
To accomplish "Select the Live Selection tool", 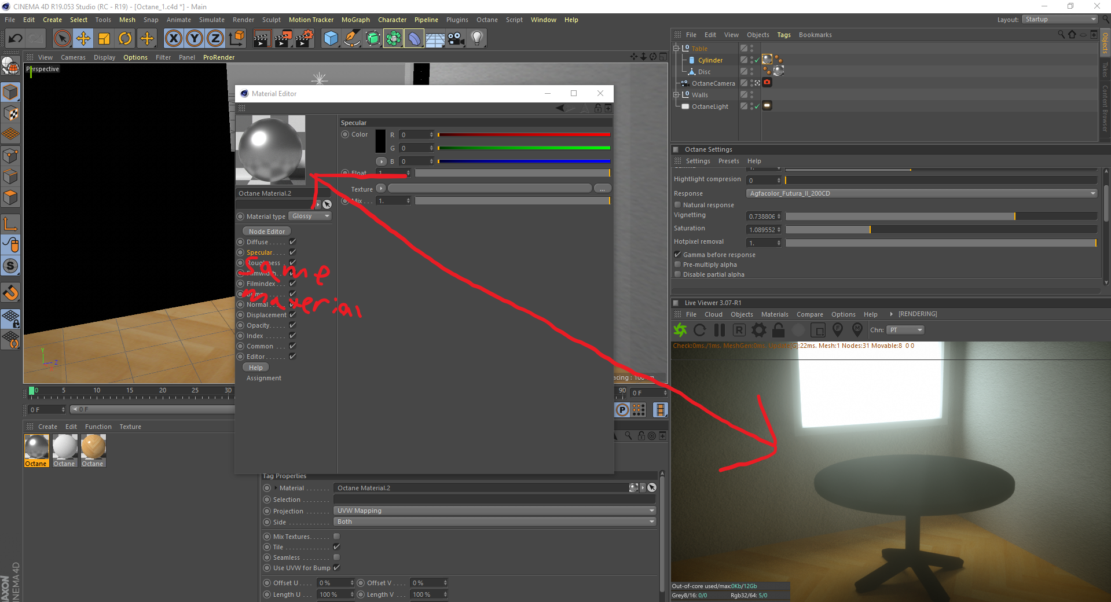I will pyautogui.click(x=62, y=39).
